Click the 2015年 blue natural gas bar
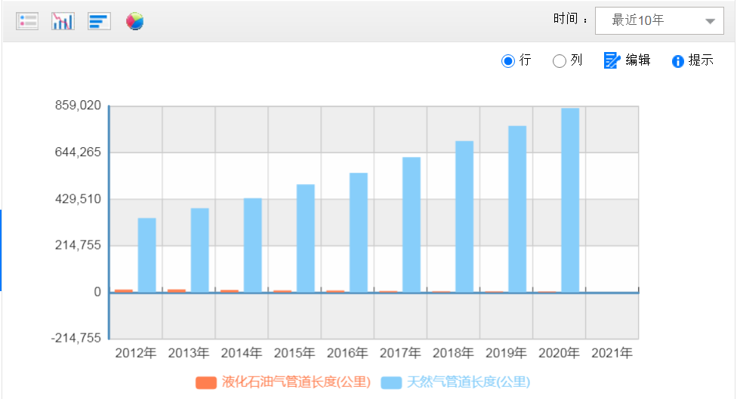 pos(306,238)
